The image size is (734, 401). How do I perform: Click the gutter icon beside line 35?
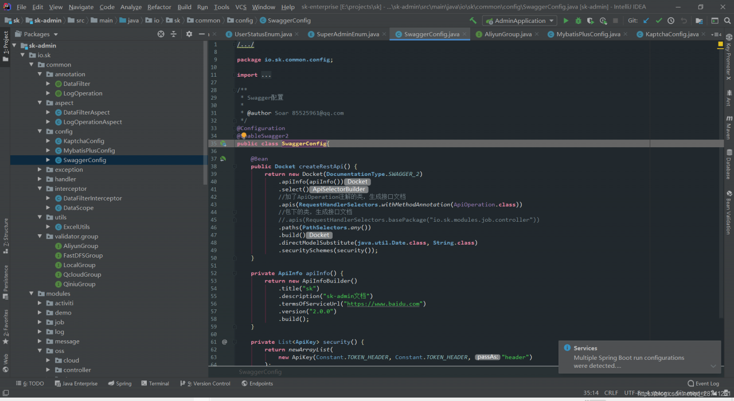tap(223, 143)
